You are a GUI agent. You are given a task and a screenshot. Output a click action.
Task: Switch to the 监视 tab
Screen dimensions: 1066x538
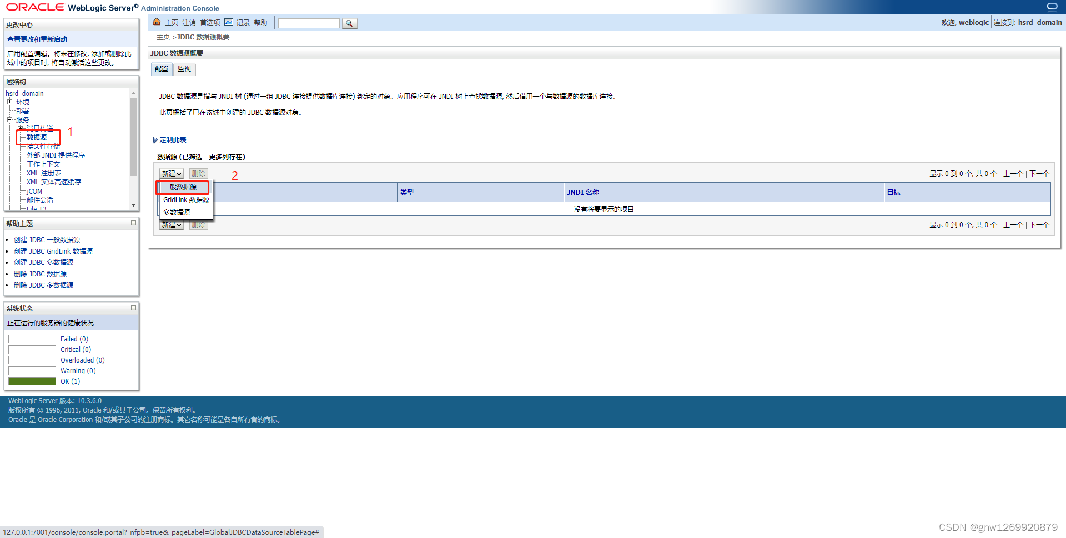click(x=184, y=68)
